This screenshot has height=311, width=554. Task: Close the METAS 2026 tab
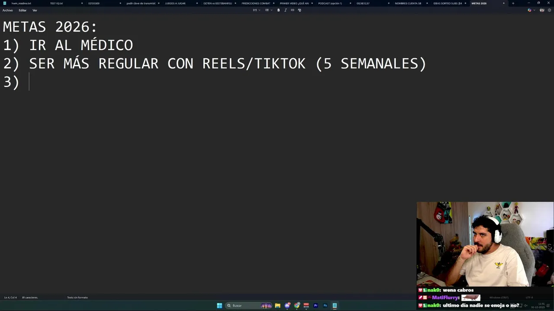click(x=503, y=3)
